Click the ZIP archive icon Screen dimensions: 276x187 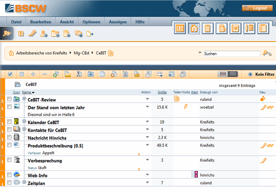125,74
